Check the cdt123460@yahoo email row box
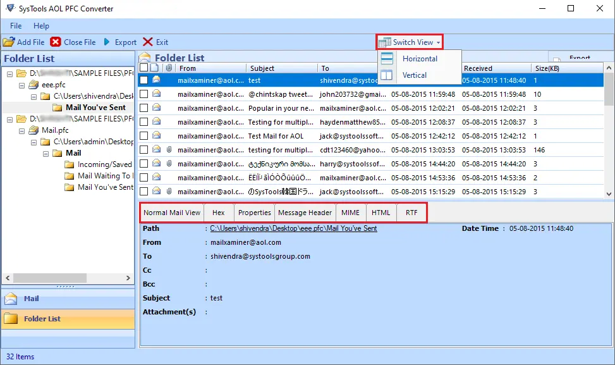Screen dimensions: 615x365 (144, 150)
